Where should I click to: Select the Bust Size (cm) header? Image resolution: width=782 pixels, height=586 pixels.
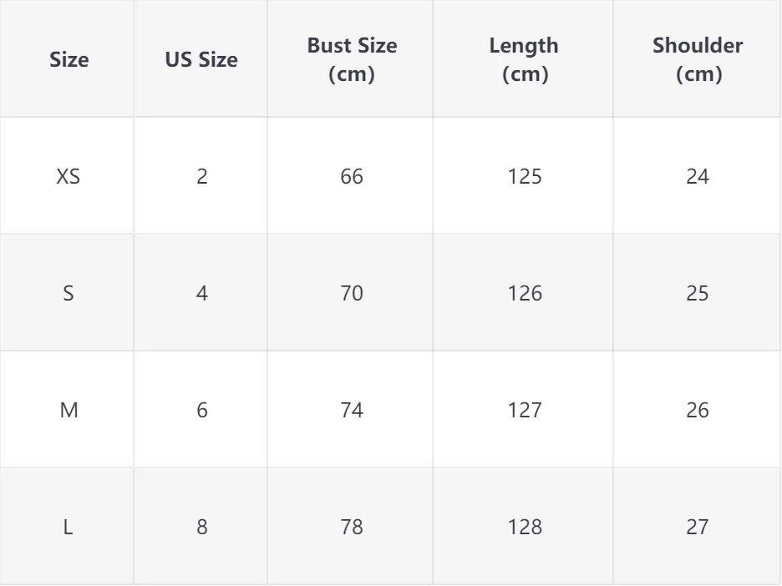coord(352,60)
